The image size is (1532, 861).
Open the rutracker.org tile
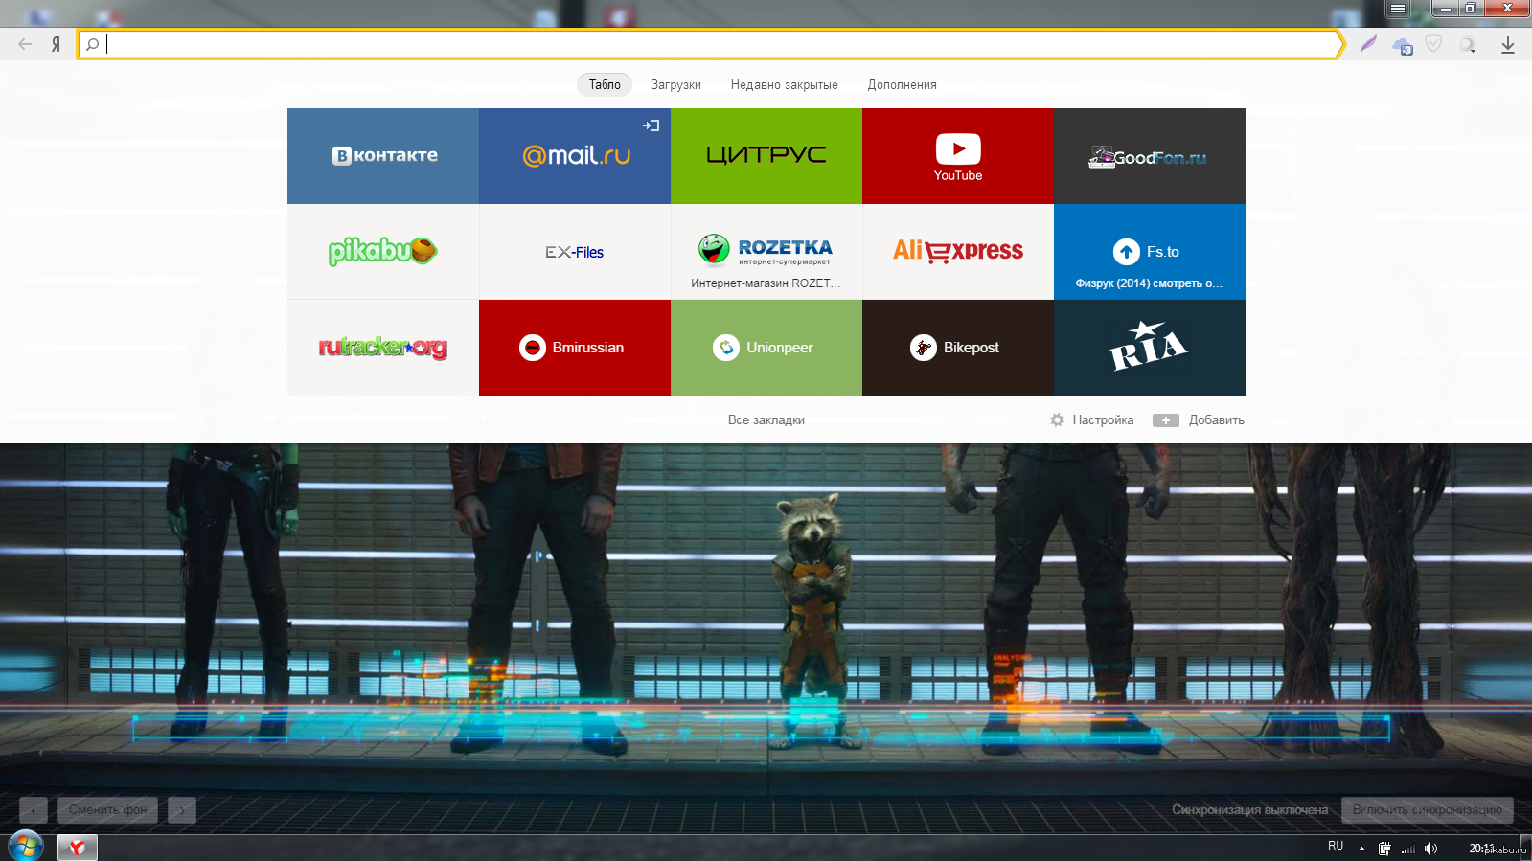point(383,348)
